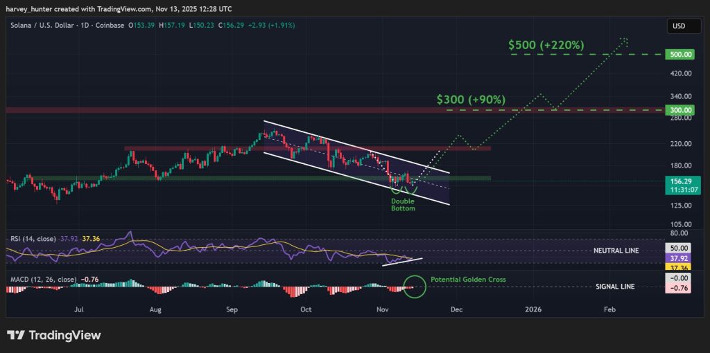710x353 pixels.
Task: Click the green circle on the MACD pane
Action: [415, 287]
